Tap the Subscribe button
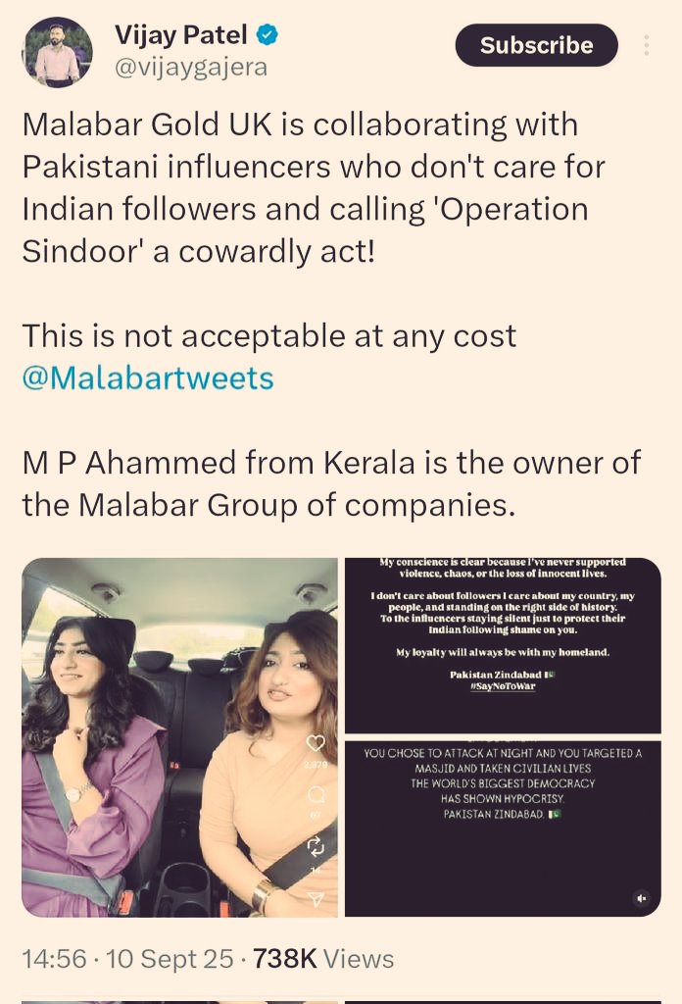The width and height of the screenshot is (682, 1004). coord(536,45)
